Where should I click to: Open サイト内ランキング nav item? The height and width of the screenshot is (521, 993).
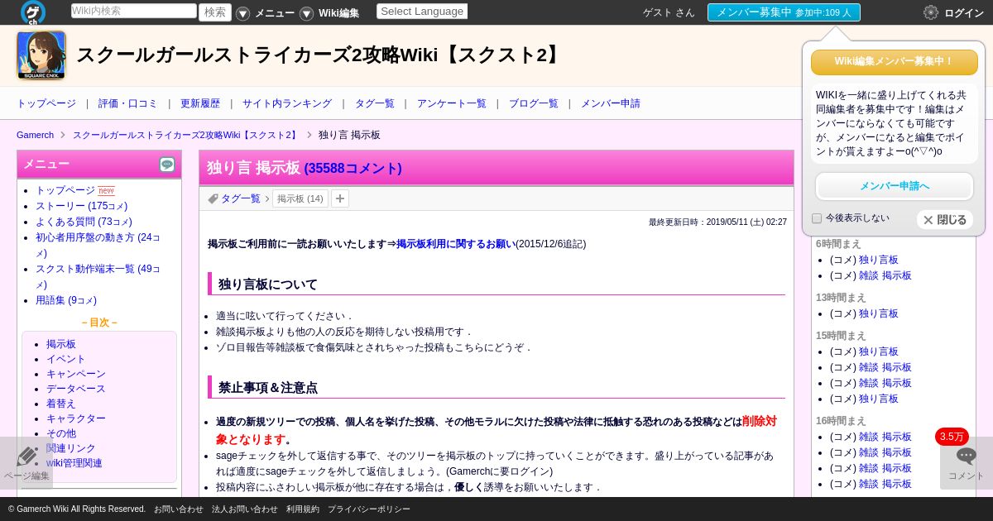(287, 103)
